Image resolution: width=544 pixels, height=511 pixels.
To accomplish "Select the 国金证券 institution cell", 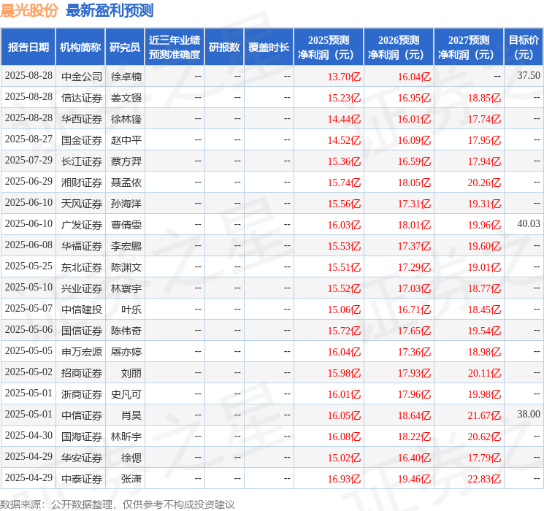I will coord(82,140).
